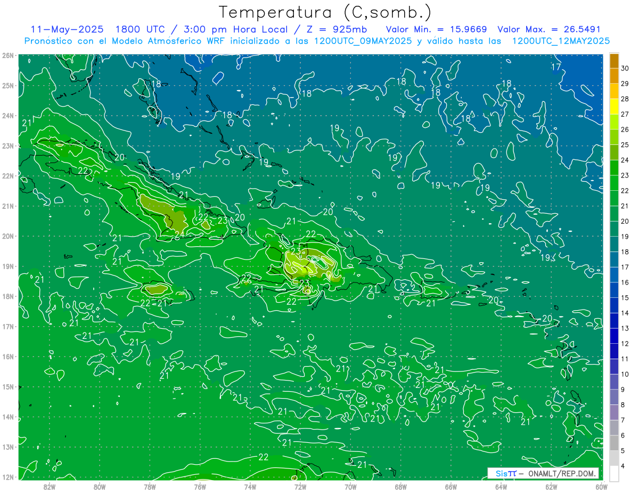Click the "17N" latitude axis label
This screenshot has height=494, width=639.
pos(7,326)
